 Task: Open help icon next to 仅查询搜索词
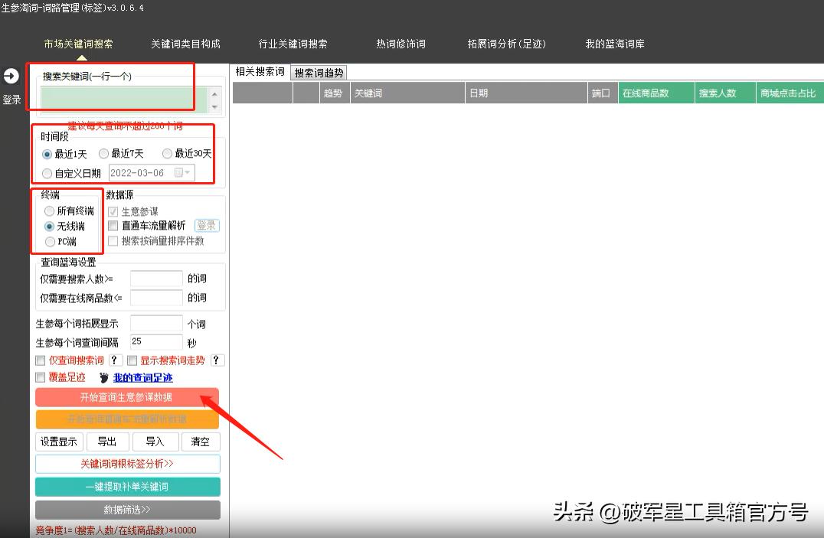pos(115,360)
